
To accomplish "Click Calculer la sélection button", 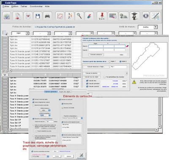I will point(92,73).
